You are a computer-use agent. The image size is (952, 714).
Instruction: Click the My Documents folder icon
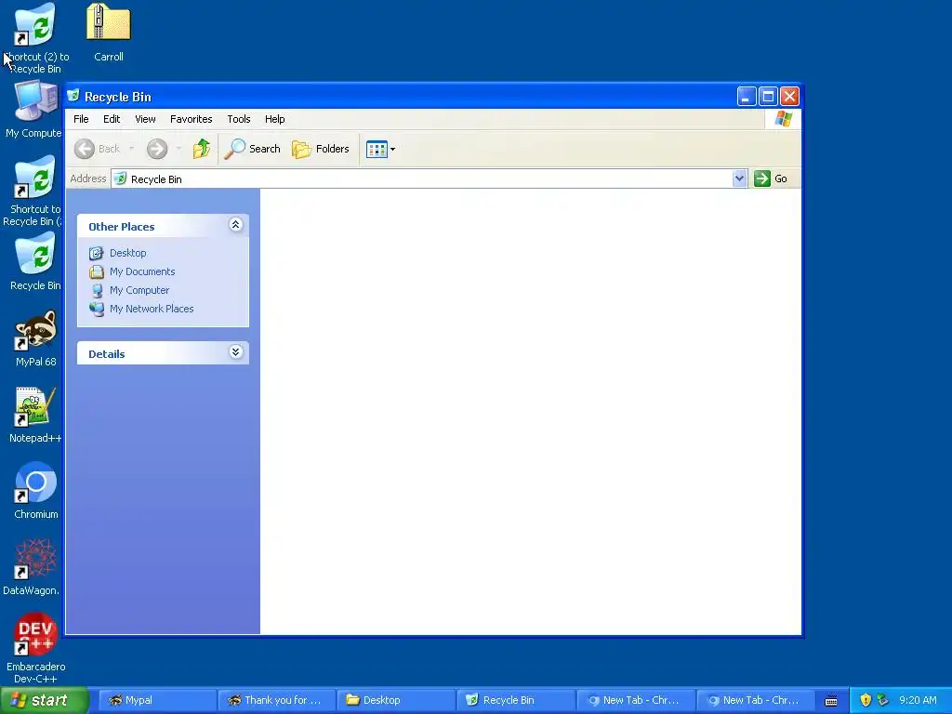tap(96, 271)
